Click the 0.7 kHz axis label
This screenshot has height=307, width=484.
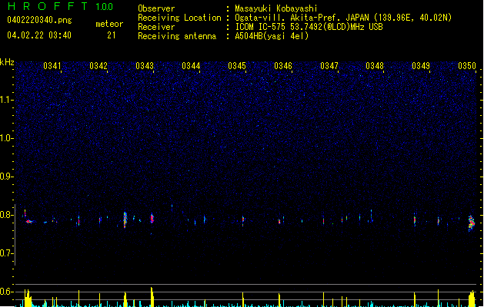click(x=7, y=253)
